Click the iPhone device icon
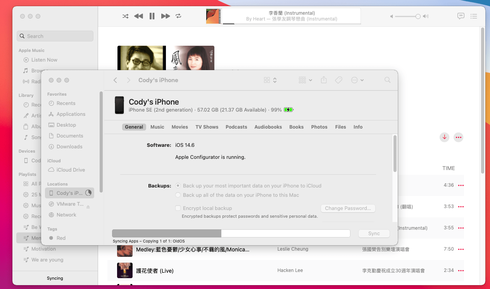This screenshot has width=490, height=289. tap(119, 105)
